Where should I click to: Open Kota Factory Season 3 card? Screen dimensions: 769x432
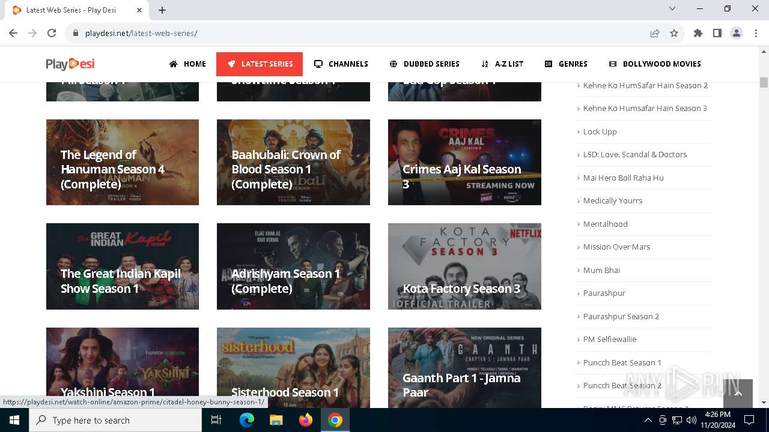click(x=464, y=266)
